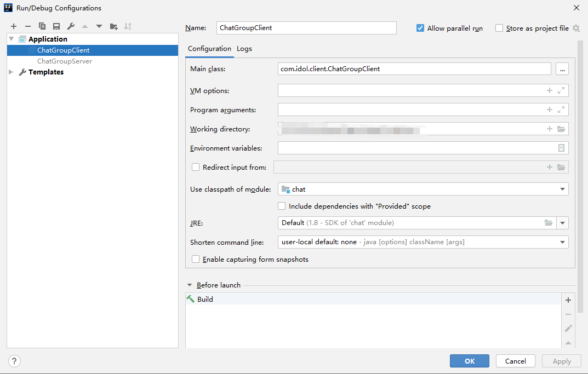Confirm with the OK button
588x374 pixels.
[470, 361]
